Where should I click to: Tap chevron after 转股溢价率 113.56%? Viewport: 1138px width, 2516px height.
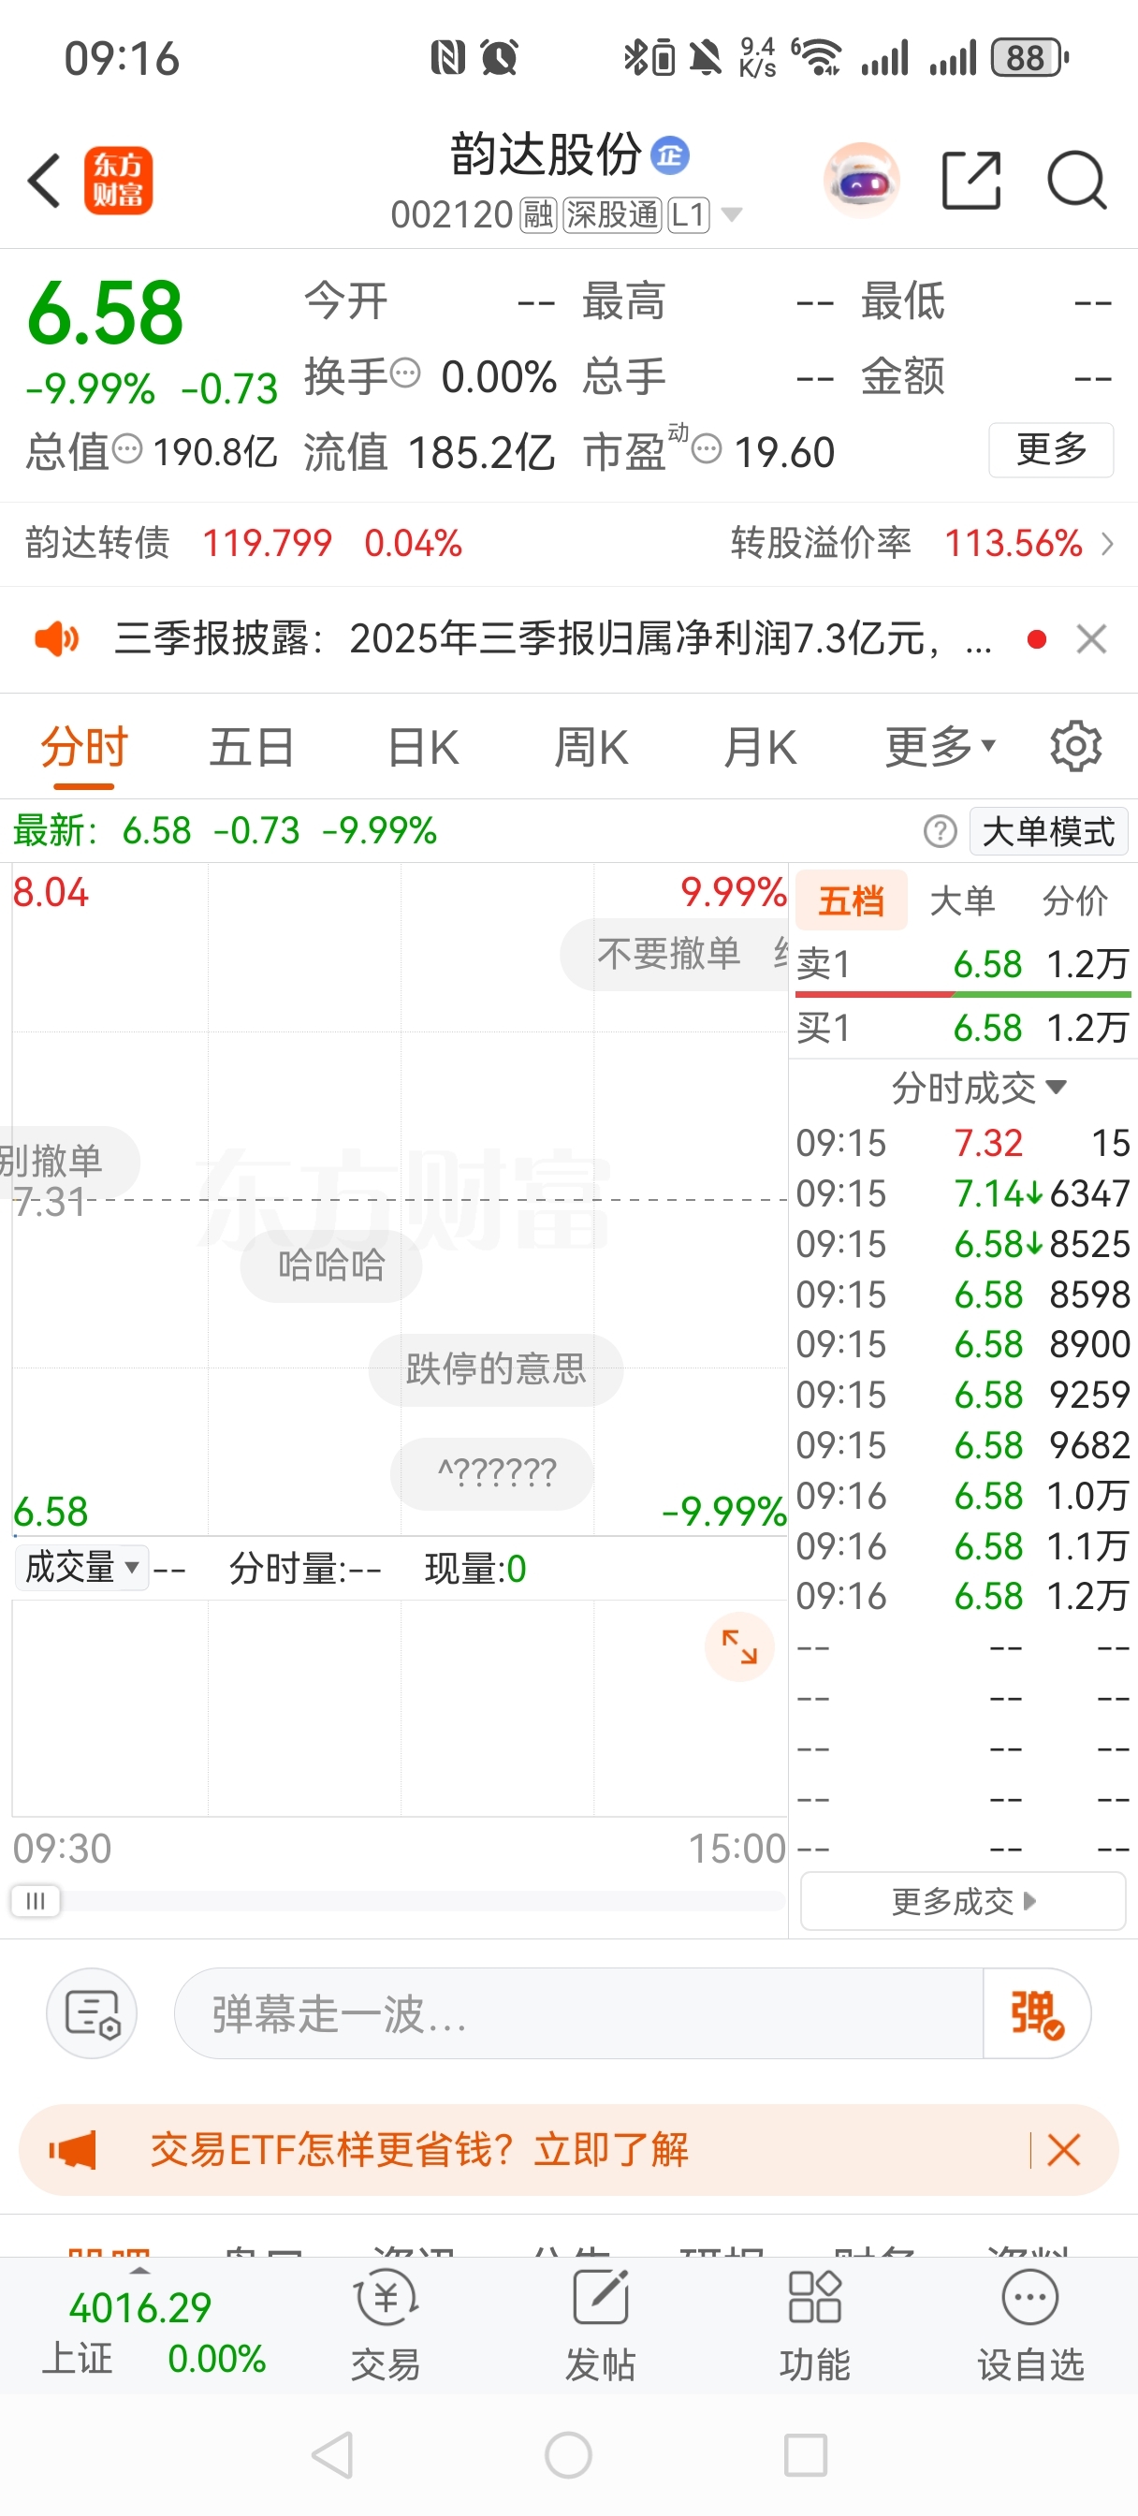1107,543
